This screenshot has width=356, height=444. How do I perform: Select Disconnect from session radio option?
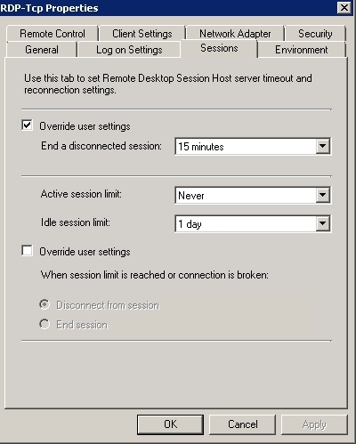44,304
